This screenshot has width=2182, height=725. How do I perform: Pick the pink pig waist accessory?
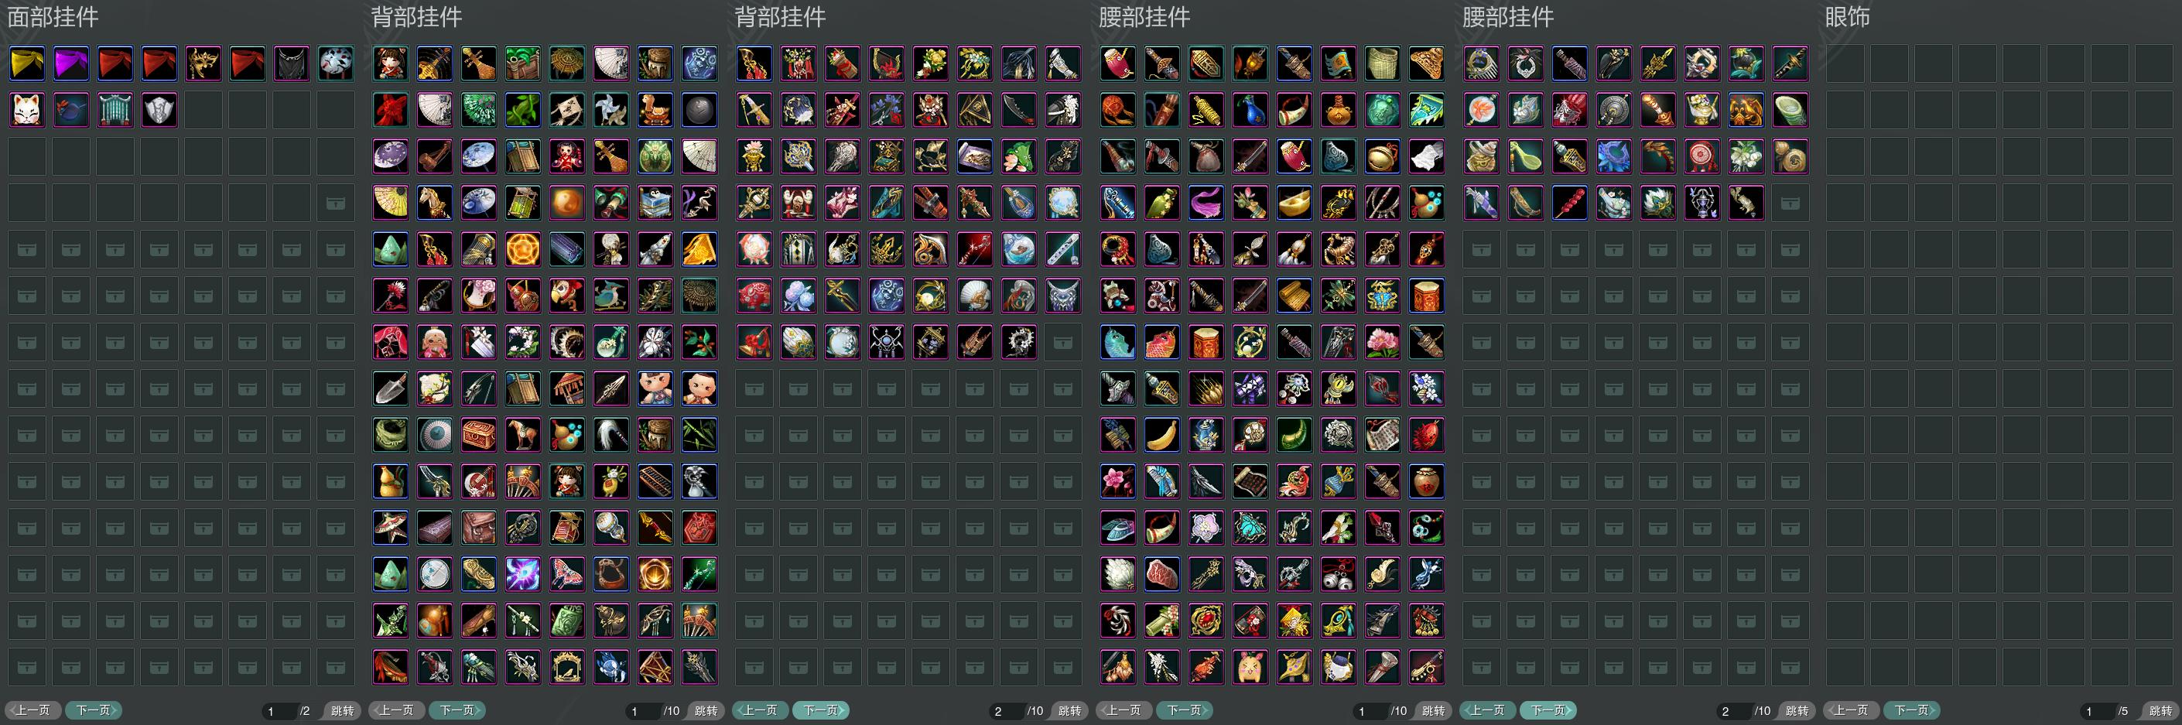[x=1250, y=668]
